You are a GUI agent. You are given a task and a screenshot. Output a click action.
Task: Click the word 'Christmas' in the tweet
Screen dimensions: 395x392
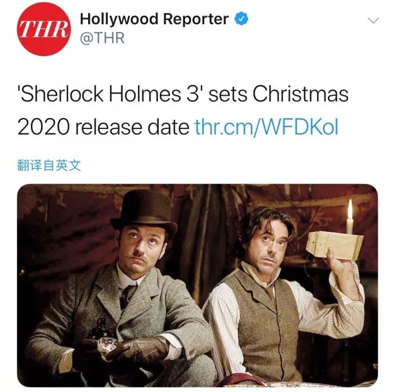pyautogui.click(x=301, y=93)
